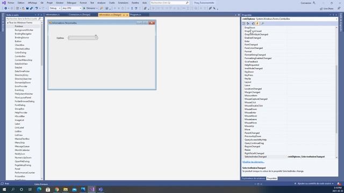Image resolution: width=344 pixels, height=193 pixels.
Task: Click the Connexion sign-in button
Action: tap(308, 3)
